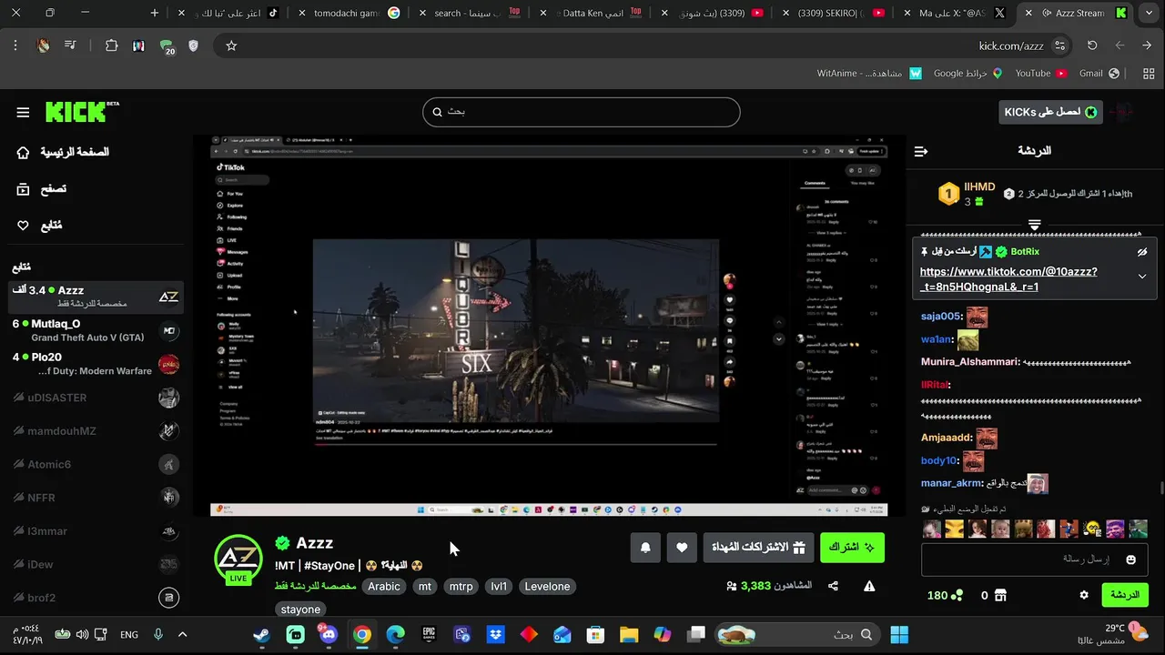Click the manar_akrm username in chat
This screenshot has width=1165, height=655.
(x=951, y=483)
